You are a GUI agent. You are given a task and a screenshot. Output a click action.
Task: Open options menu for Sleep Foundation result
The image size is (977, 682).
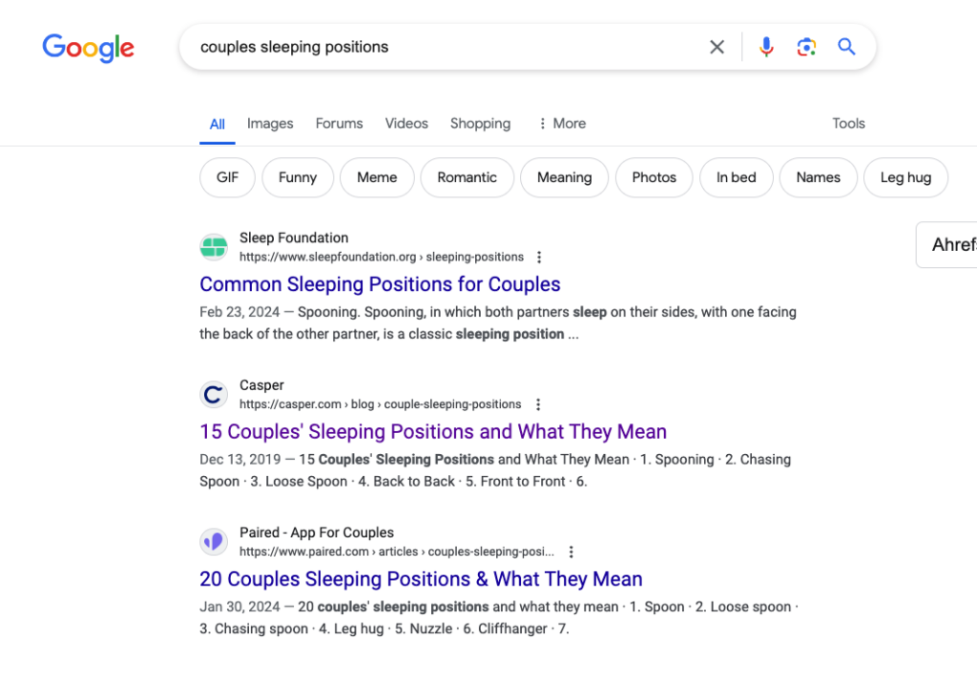pos(539,258)
